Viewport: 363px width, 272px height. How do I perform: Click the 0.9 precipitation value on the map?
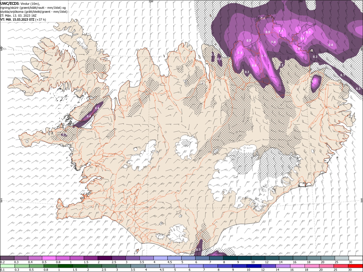click(240, 53)
